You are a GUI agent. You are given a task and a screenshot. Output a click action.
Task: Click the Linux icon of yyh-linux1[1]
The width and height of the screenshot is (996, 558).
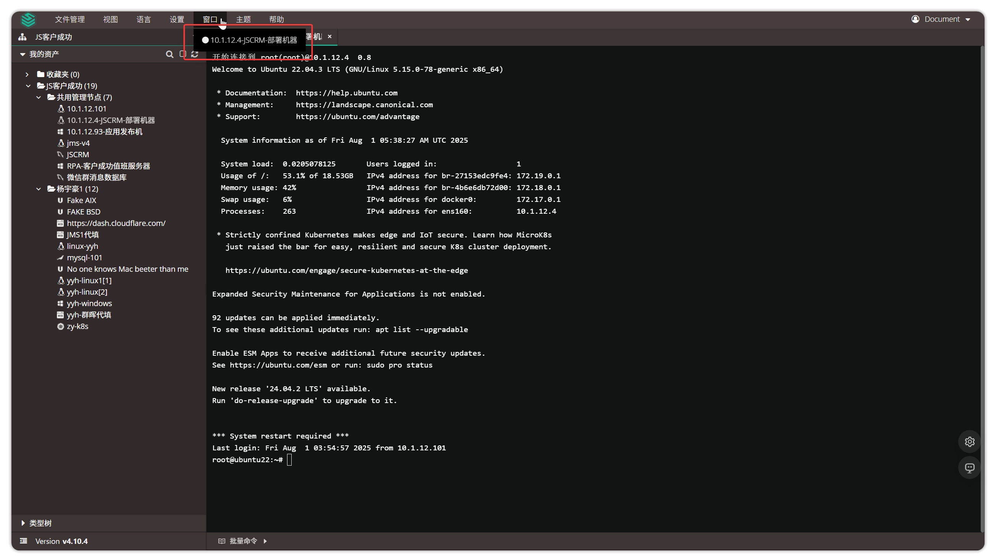tap(61, 281)
